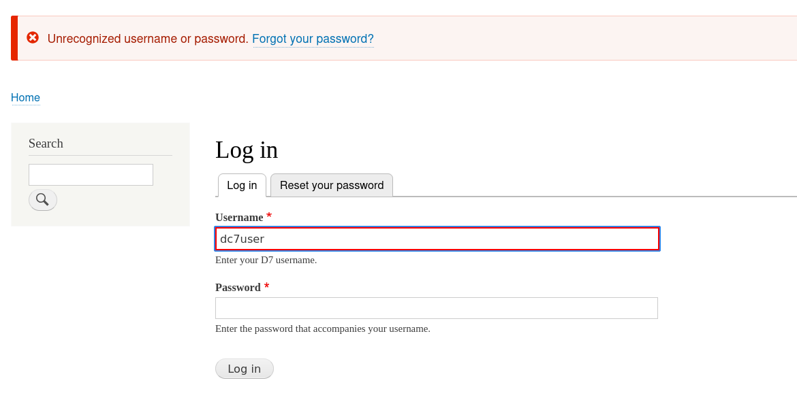Focus the Username field containing dc7user
Viewport: 797px width, 404px height.
coord(437,239)
